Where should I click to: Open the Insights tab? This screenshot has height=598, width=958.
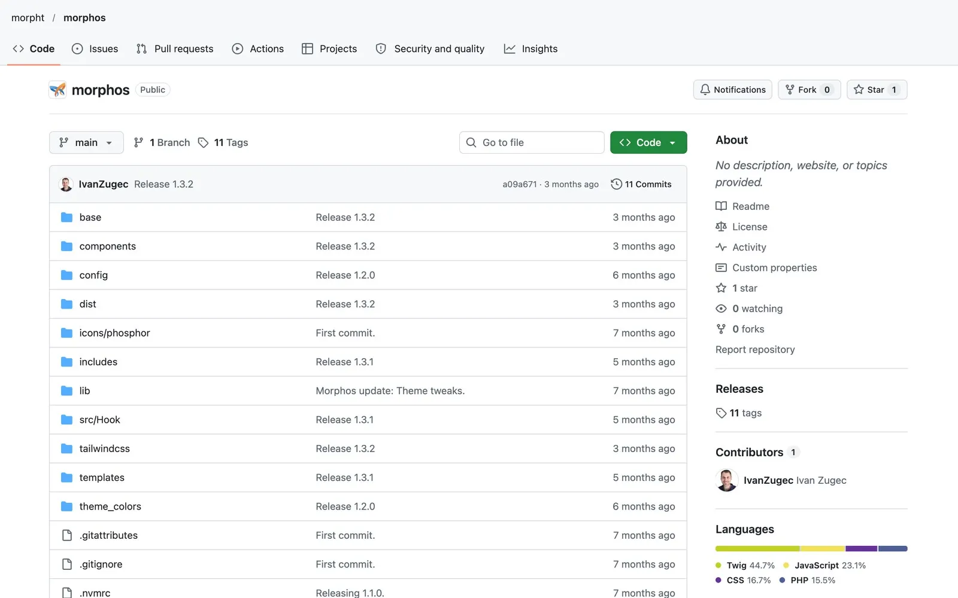tap(530, 49)
